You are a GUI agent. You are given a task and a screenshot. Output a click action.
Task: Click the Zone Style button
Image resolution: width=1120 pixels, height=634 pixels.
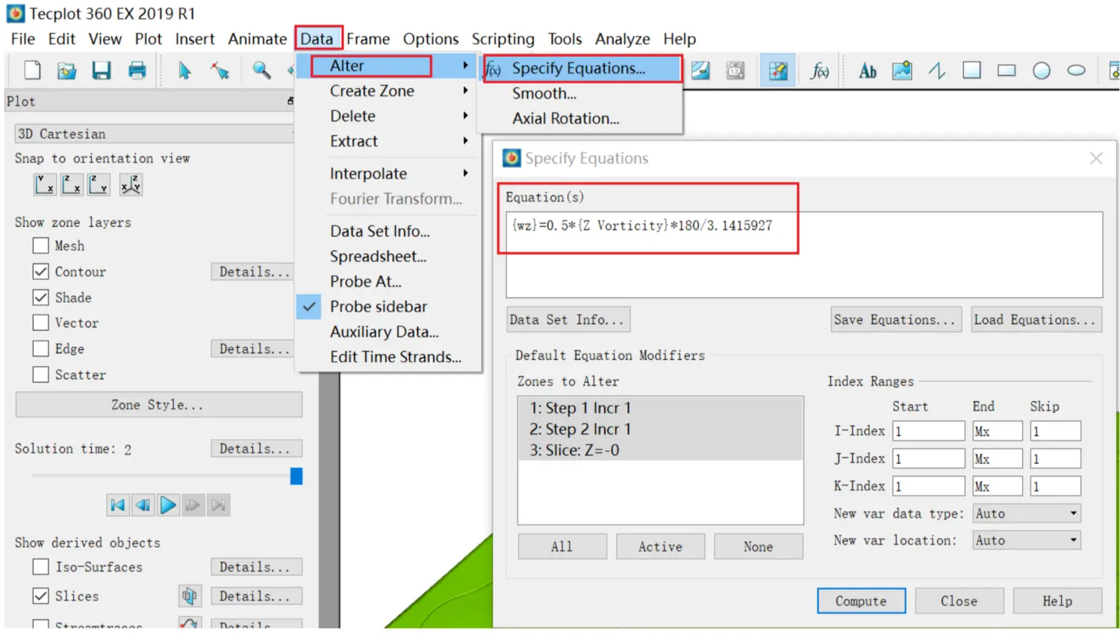tap(158, 405)
